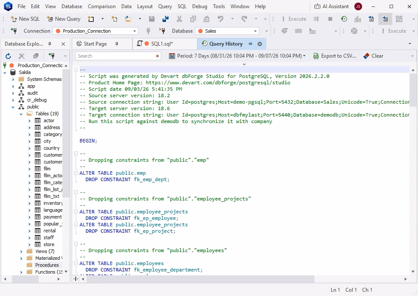418x296 pixels.
Task: Open the tab list dropdown arrow
Action: (410, 44)
